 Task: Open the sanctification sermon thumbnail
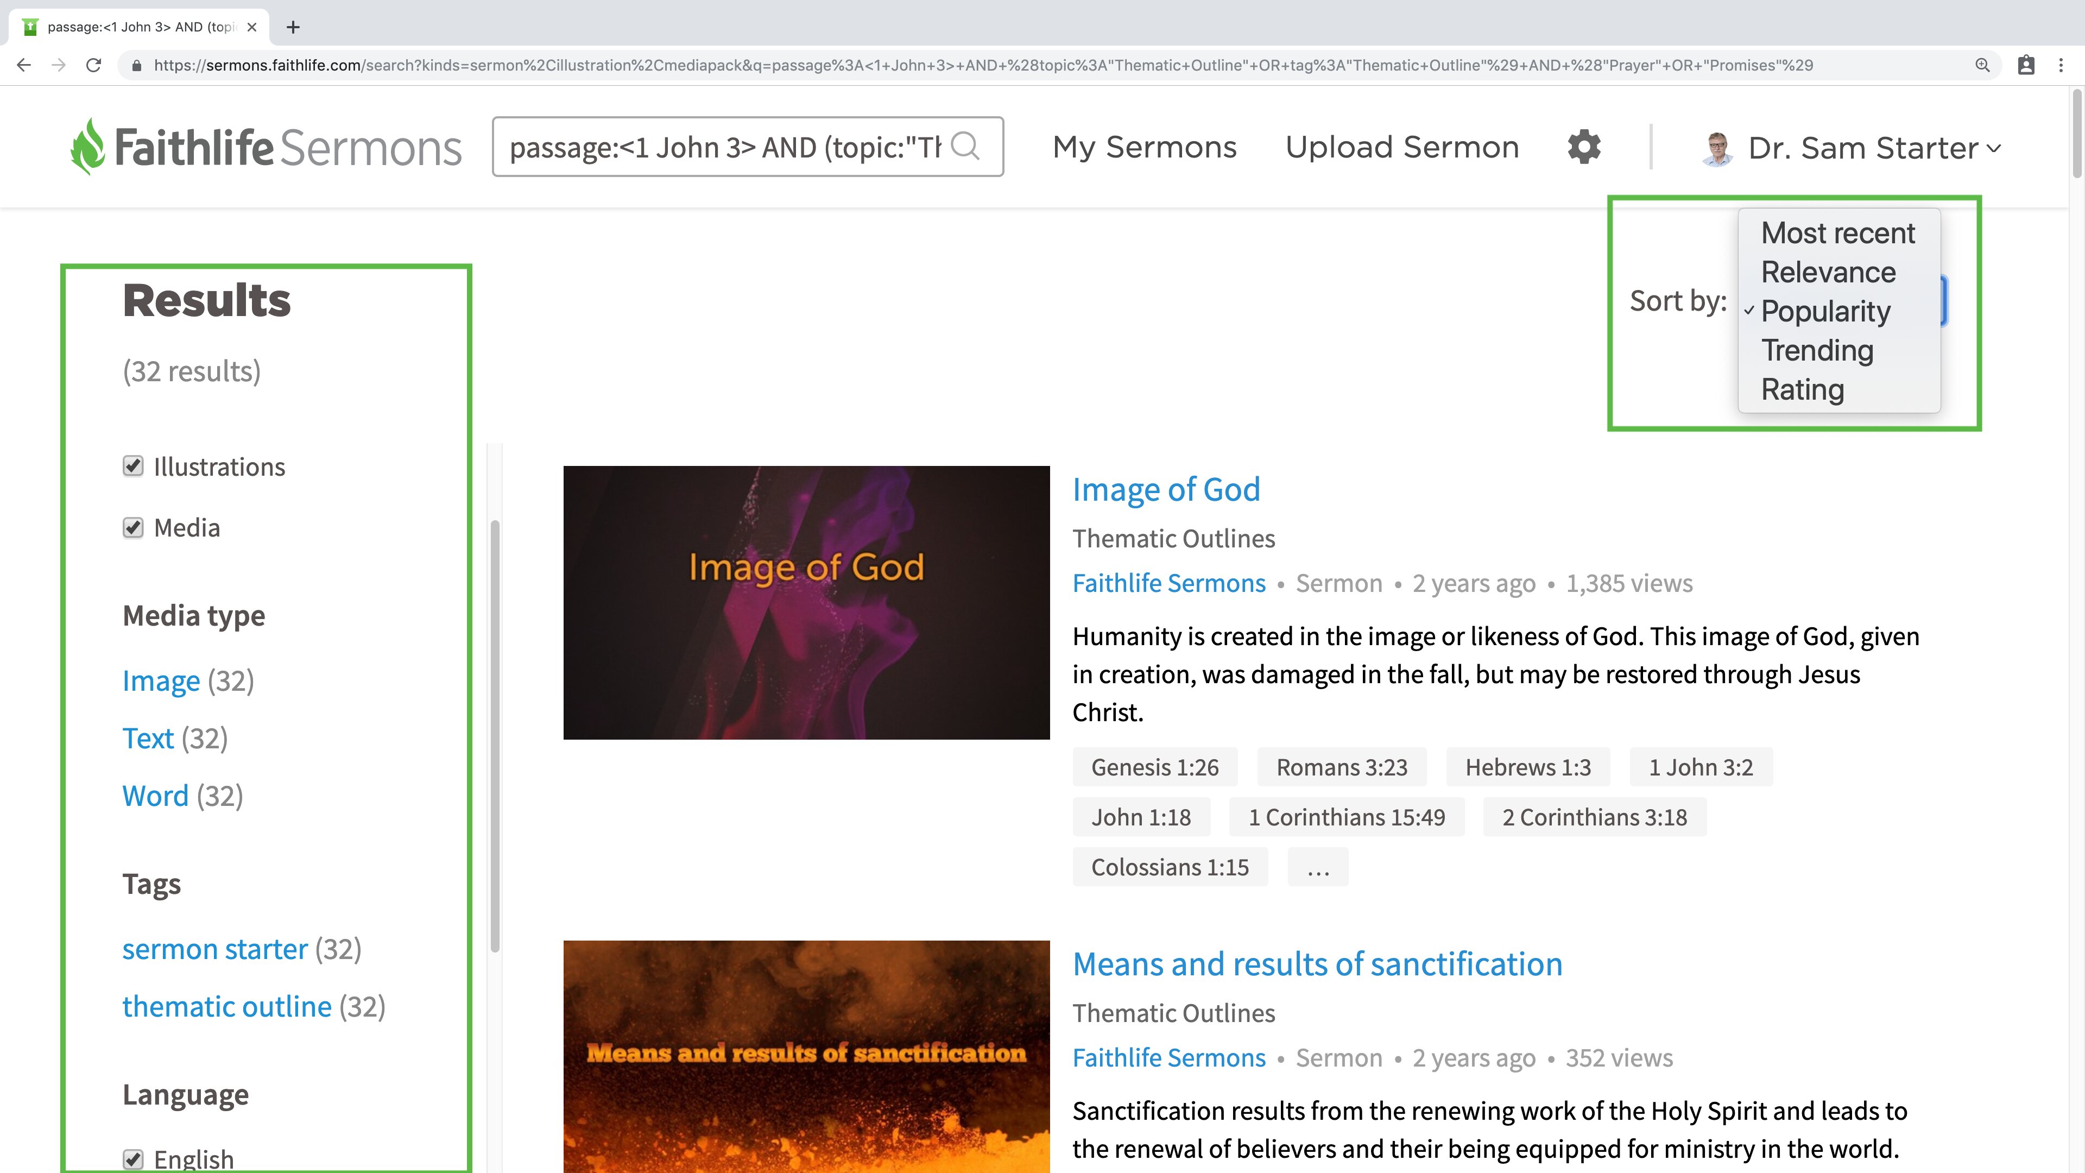[x=806, y=1056]
